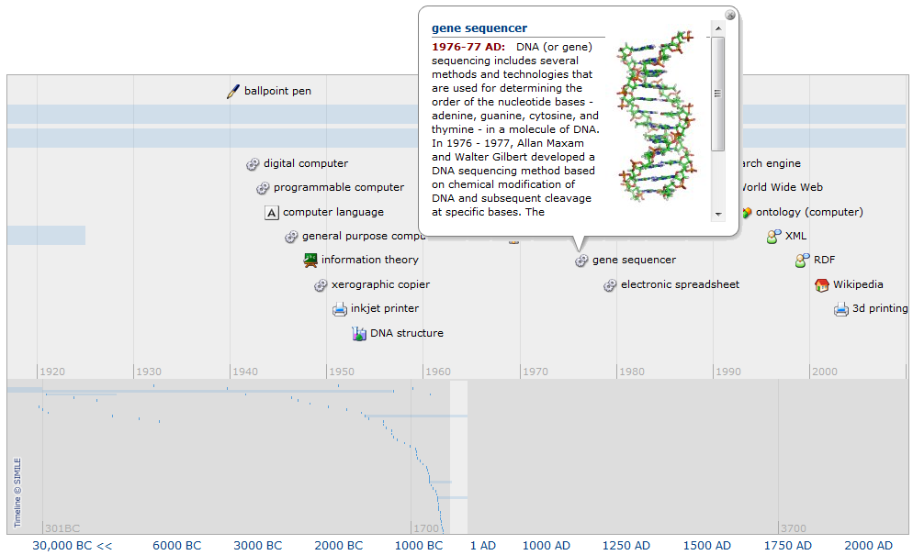Click the computer language letter A icon
Screen dimensions: 913x555
tap(271, 213)
